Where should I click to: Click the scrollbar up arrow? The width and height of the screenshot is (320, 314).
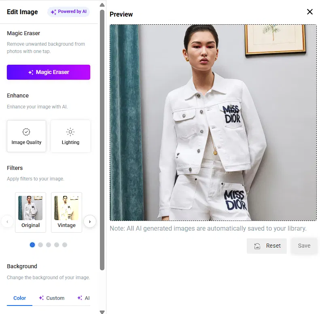102,5
